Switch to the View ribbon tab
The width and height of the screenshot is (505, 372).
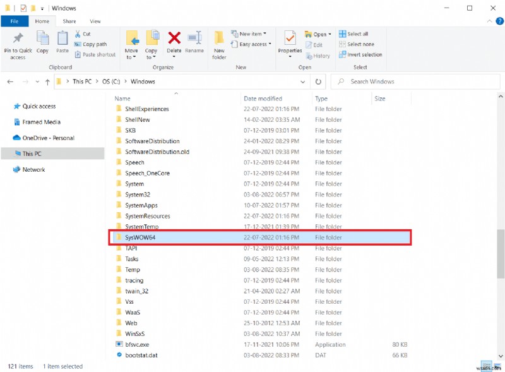[95, 21]
